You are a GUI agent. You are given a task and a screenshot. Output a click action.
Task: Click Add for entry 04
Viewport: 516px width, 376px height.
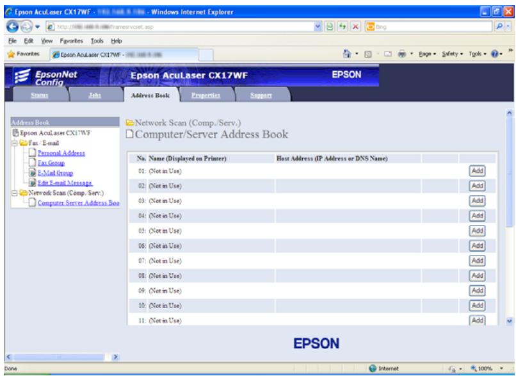[477, 216]
